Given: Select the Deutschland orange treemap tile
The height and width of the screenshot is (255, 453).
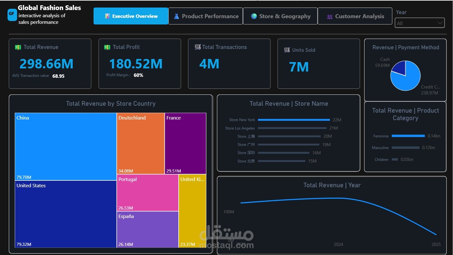Looking at the screenshot, I should 141,143.
